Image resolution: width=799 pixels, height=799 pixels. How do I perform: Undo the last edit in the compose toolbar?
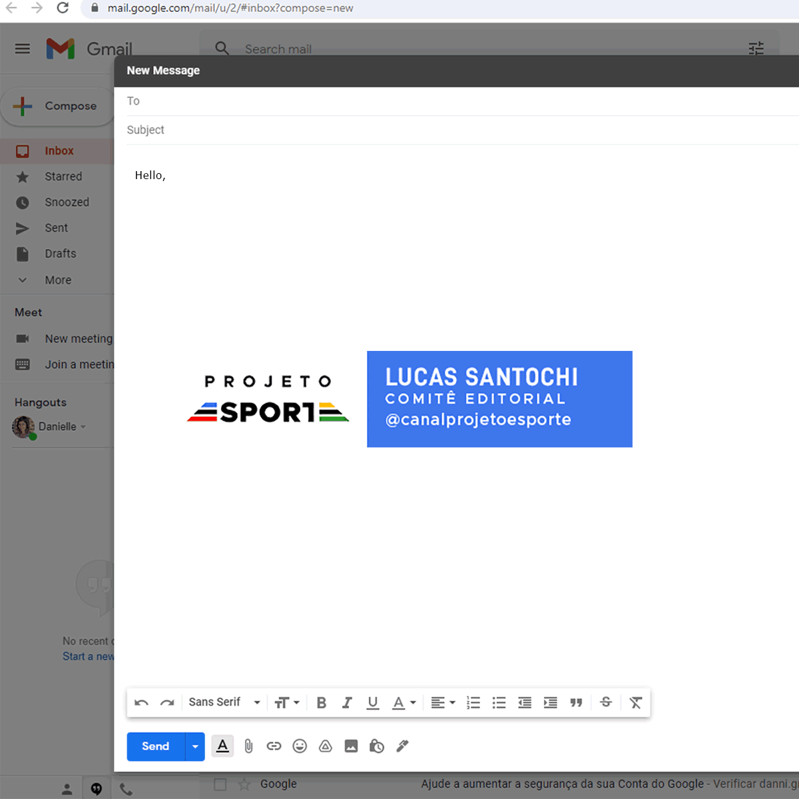tap(141, 702)
